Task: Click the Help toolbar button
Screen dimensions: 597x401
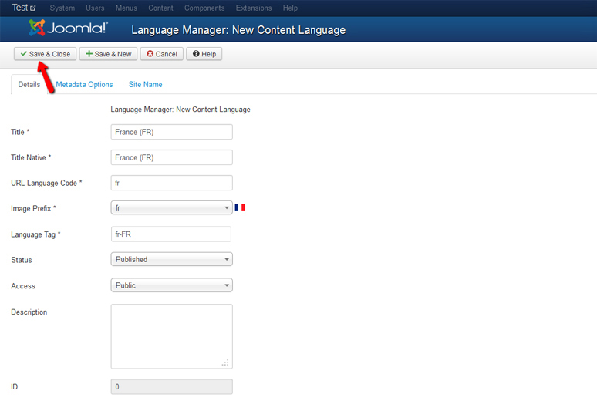Action: pos(204,54)
